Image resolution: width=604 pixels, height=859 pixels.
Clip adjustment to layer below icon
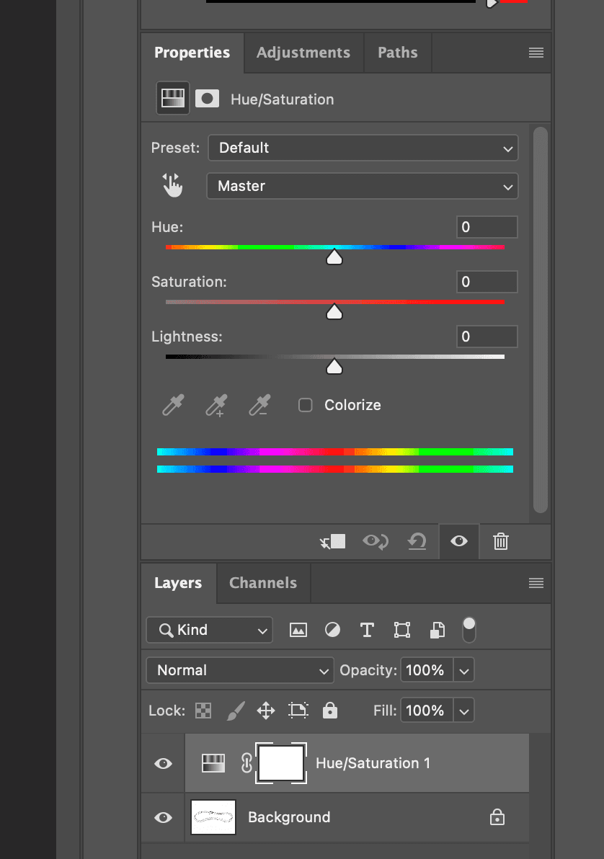point(333,541)
